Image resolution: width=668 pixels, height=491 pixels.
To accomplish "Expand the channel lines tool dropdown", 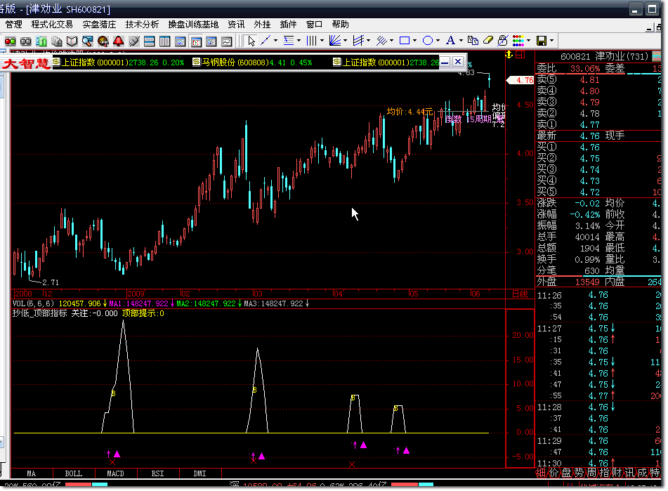I will (368, 41).
